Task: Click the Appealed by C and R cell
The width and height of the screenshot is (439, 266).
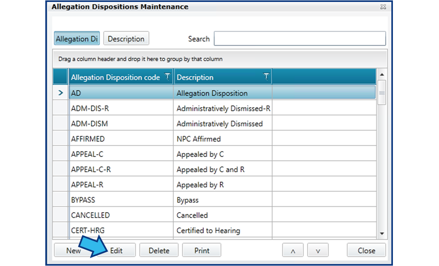Action: tap(223, 170)
